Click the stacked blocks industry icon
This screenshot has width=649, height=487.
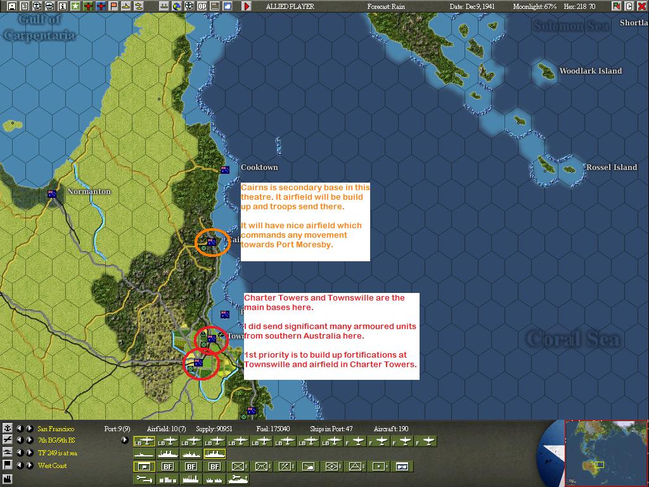click(167, 479)
